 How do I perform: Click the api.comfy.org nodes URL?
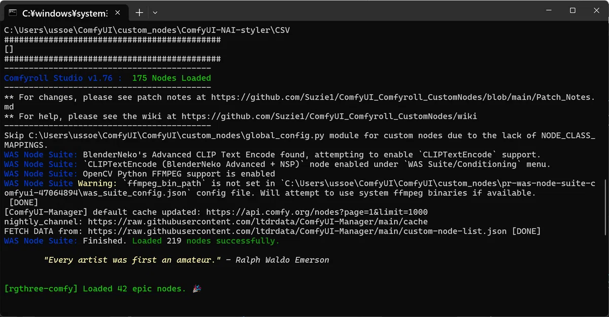pyautogui.click(x=317, y=212)
